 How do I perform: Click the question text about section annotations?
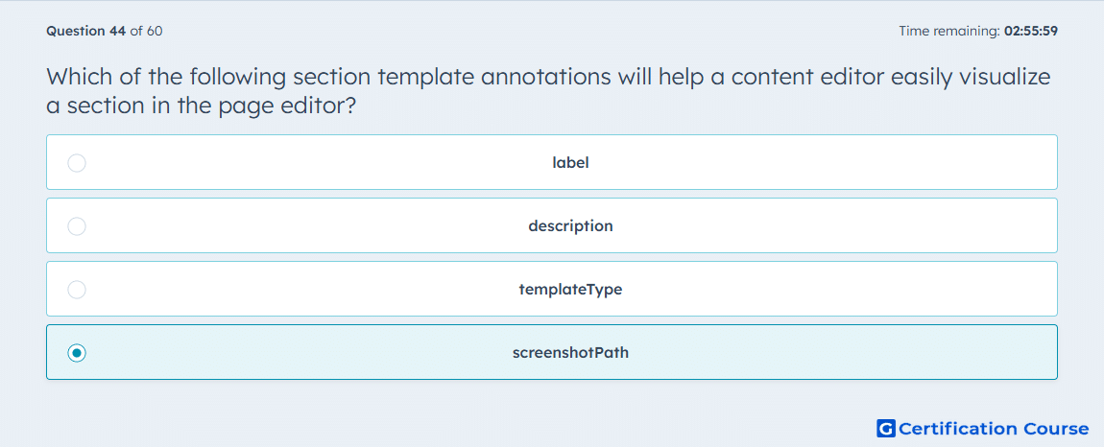[x=548, y=91]
